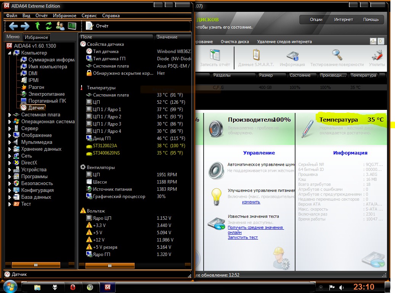Click the Поле column header
Viewport: 395px width, 293px height.
click(117, 37)
